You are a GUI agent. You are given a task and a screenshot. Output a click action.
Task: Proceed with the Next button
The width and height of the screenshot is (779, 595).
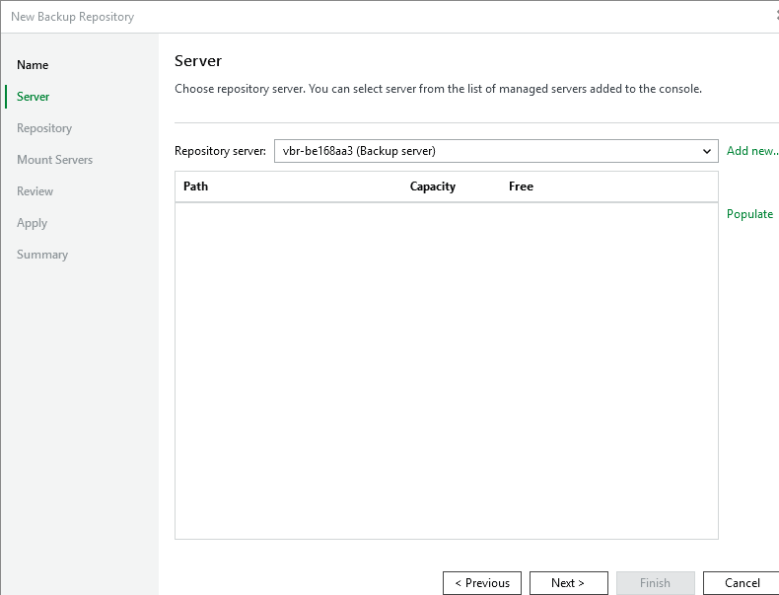pos(568,583)
